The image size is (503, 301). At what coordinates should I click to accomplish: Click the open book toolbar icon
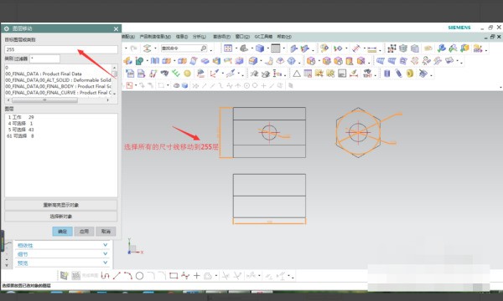tap(154, 61)
